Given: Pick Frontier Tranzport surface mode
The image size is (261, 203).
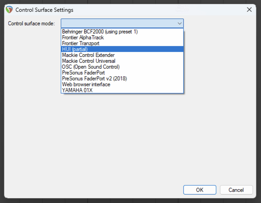Looking at the screenshot, I should (122, 43).
